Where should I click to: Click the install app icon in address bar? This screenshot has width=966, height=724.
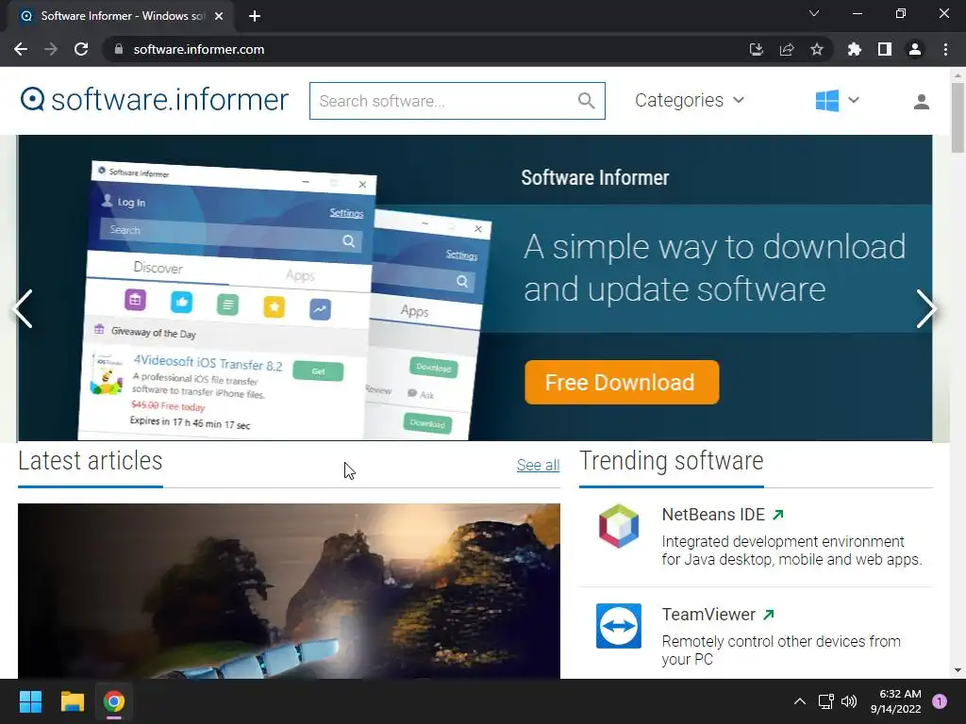pos(756,49)
